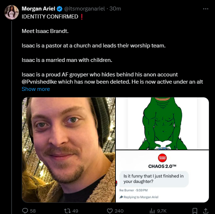This screenshot has width=215, height=214.
Task: Click the 49 reposts count
Action: 75,211
